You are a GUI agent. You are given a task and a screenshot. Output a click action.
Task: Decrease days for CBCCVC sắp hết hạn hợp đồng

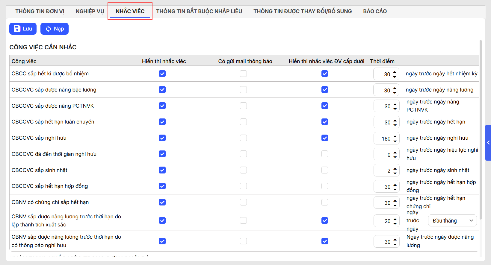pos(395,189)
